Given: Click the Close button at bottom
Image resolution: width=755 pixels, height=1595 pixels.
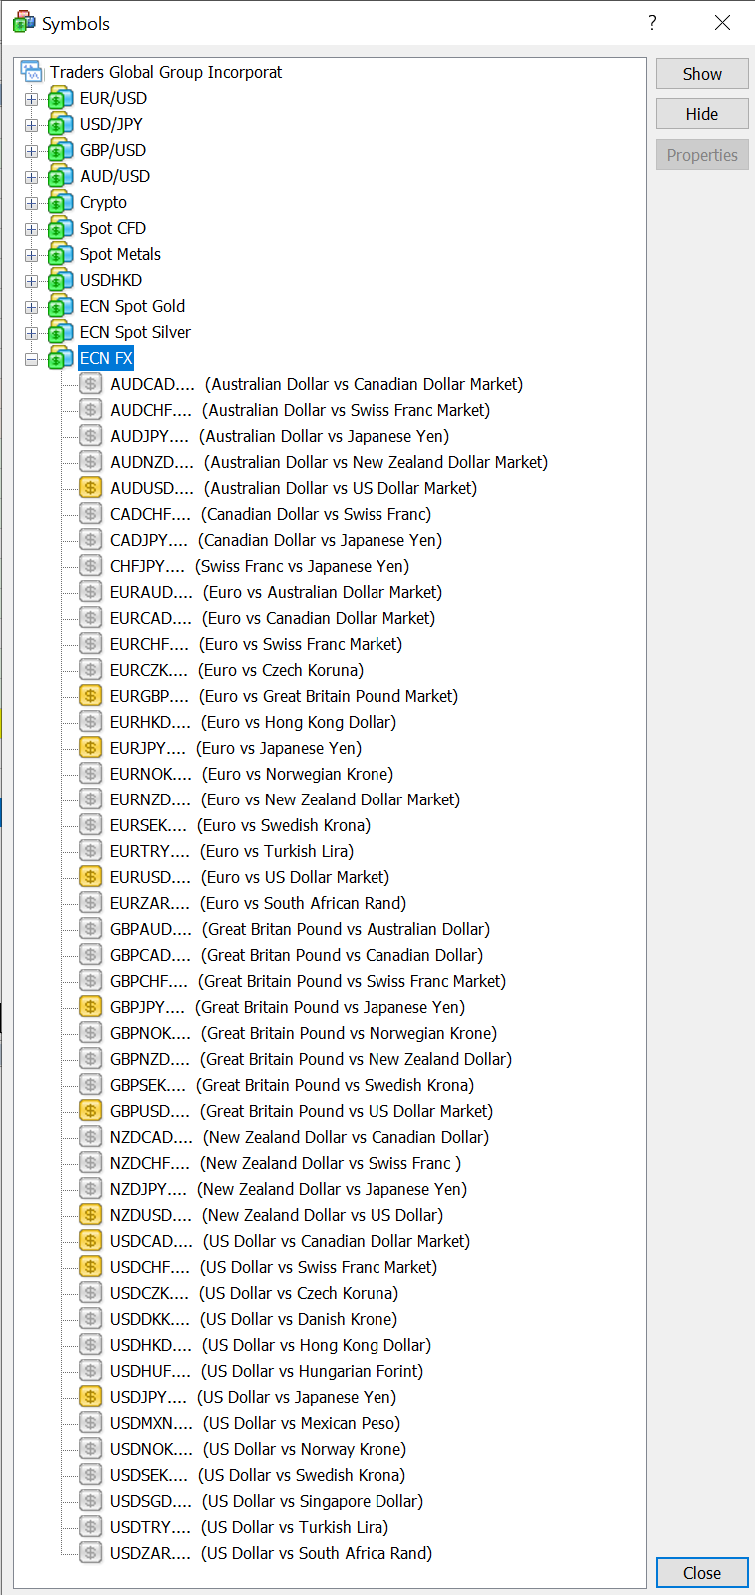Looking at the screenshot, I should click(702, 1573).
